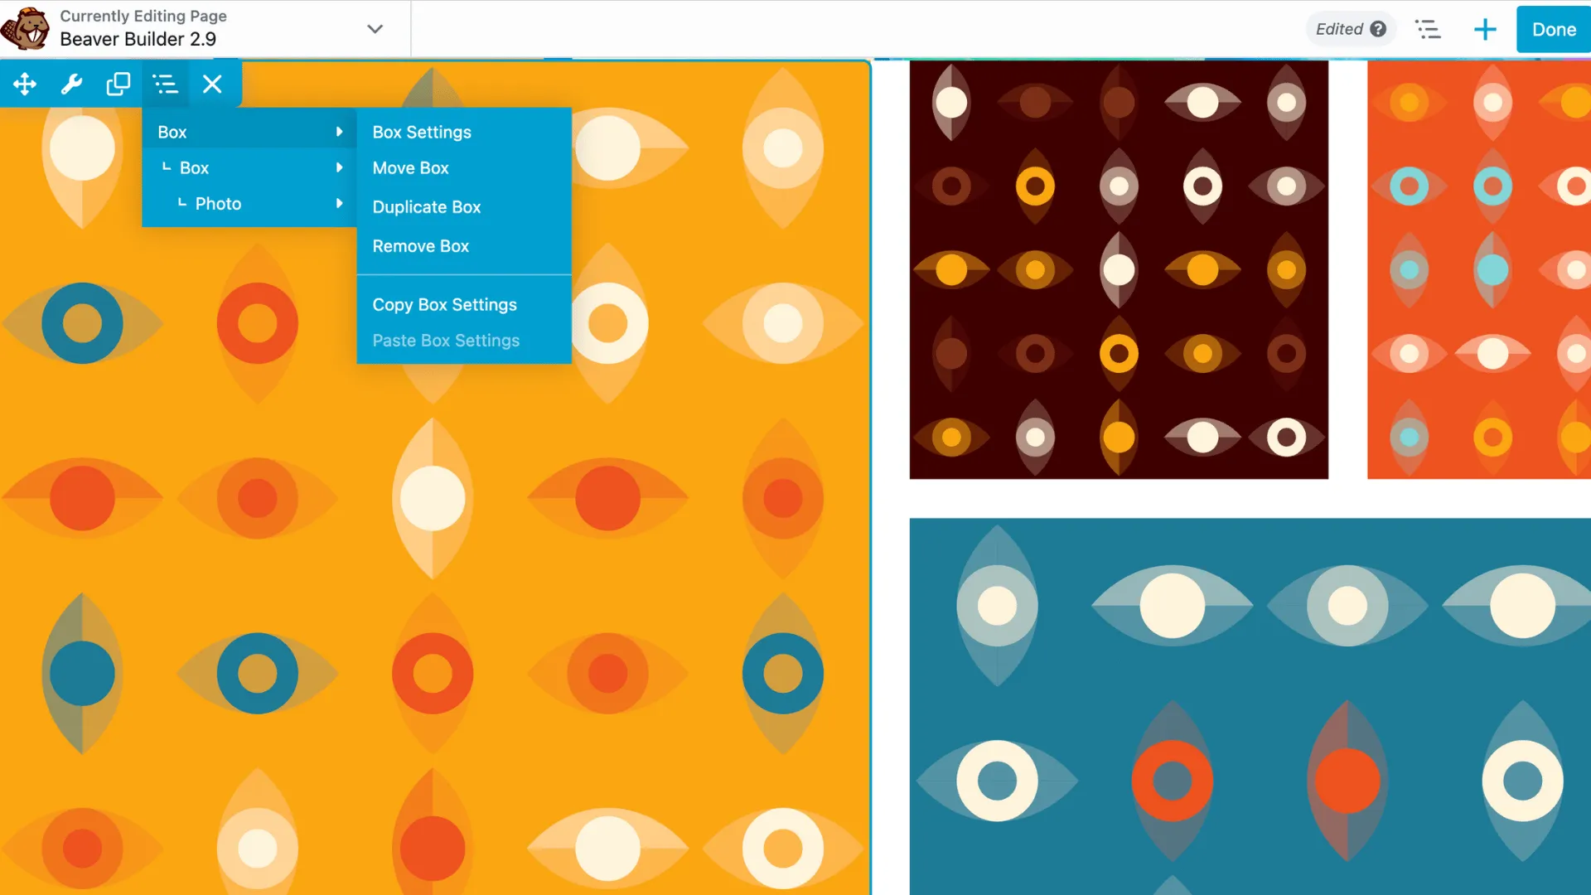Select Duplicate Box from context menu
Screen dimensions: 1591x895
(426, 206)
